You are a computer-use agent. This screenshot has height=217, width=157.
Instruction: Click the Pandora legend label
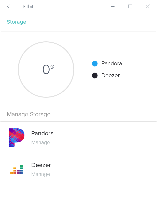tap(112, 63)
